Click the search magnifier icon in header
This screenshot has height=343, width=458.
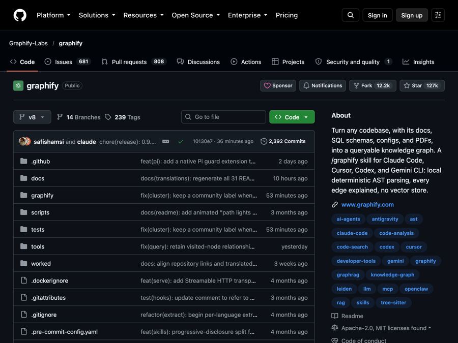(x=351, y=15)
